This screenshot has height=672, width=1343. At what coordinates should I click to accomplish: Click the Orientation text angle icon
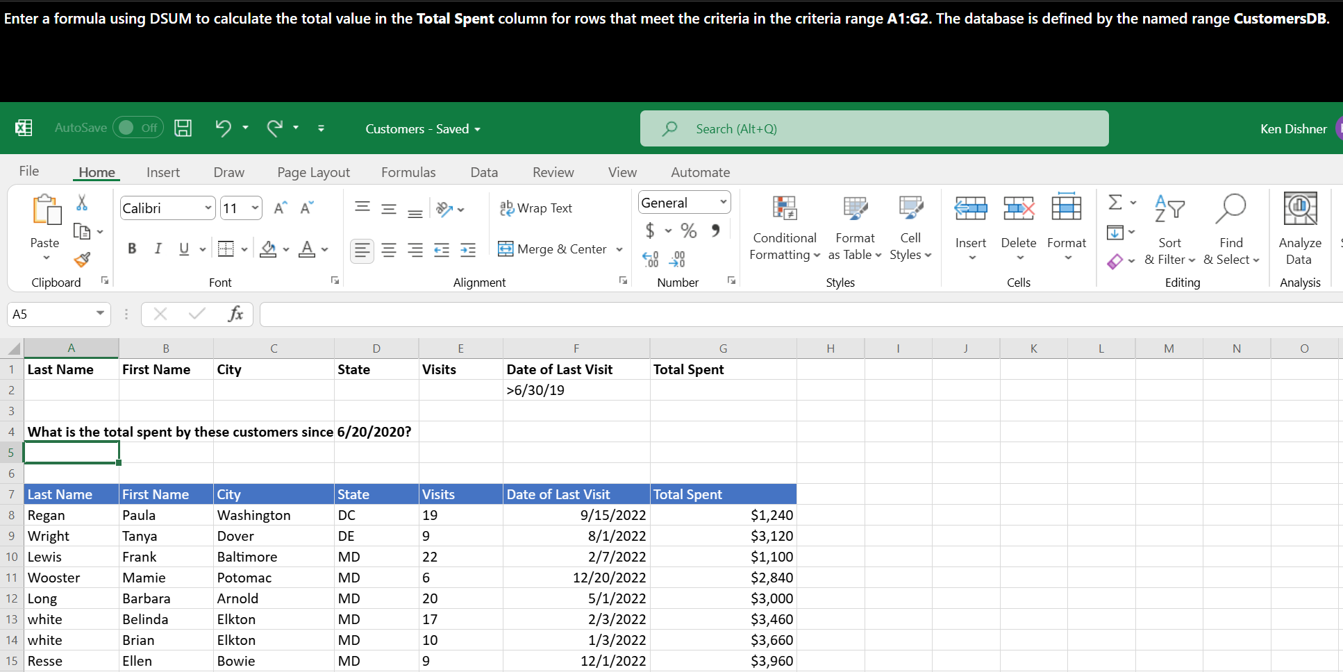(444, 208)
